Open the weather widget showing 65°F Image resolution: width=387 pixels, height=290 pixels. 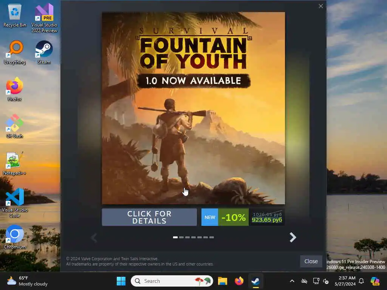pos(27,281)
